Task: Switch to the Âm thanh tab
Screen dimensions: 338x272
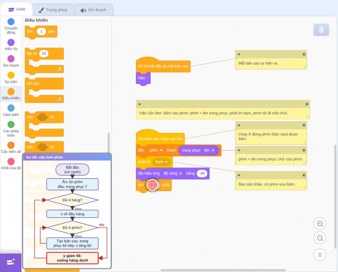Action: tap(94, 10)
